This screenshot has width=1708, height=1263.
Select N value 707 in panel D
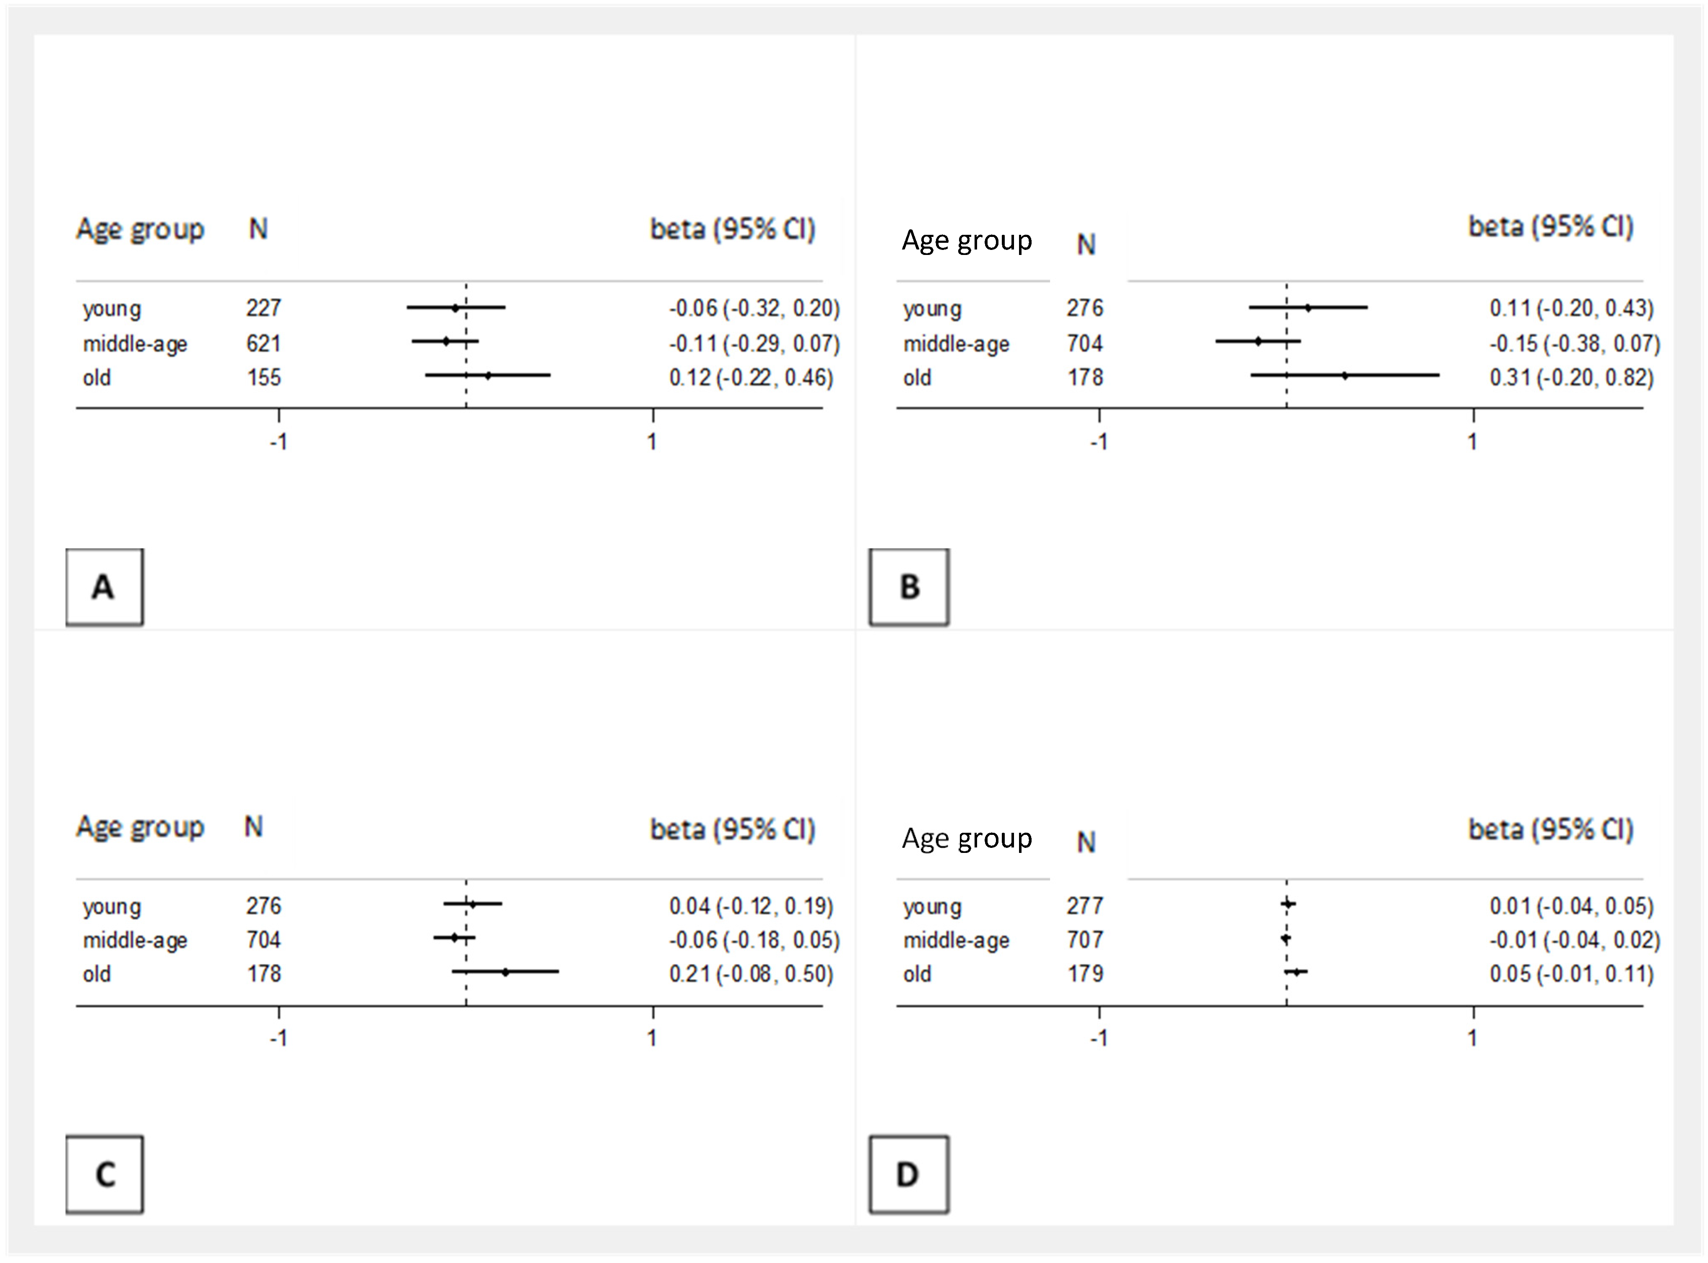click(1085, 940)
